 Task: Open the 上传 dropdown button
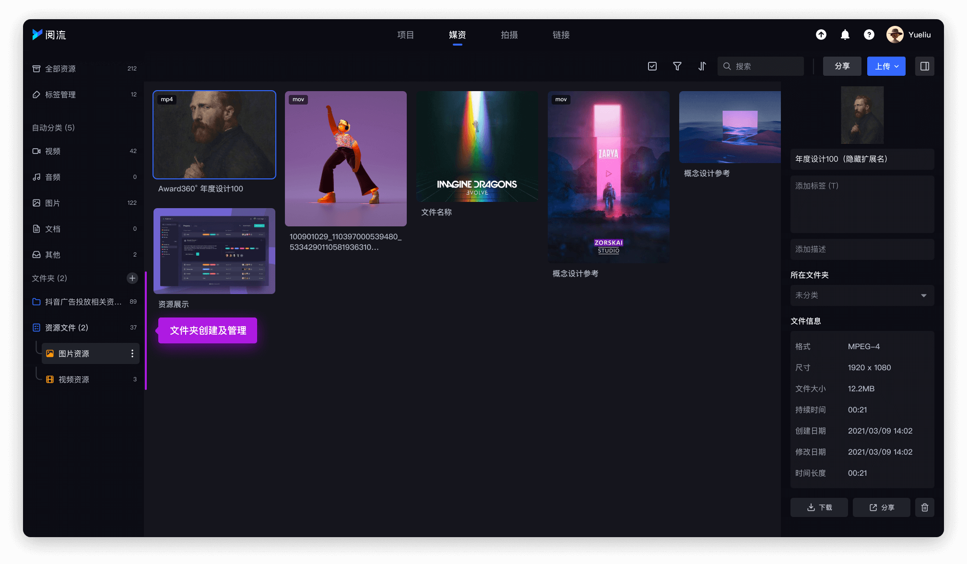pos(886,66)
